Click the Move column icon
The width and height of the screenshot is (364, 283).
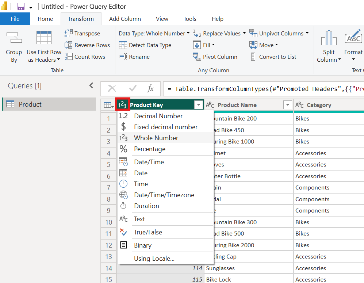click(253, 45)
